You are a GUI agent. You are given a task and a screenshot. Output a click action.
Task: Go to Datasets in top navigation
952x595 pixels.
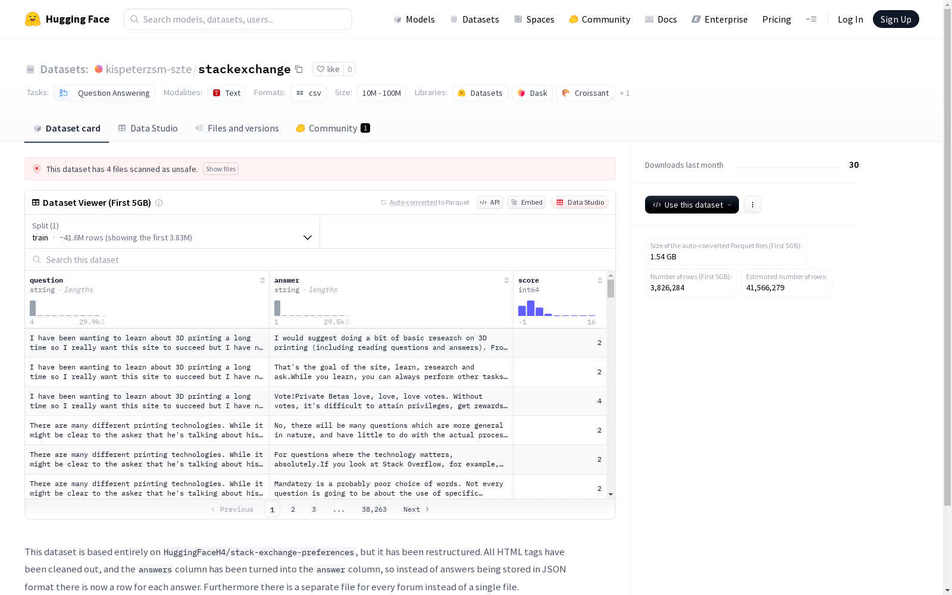pyautogui.click(x=474, y=19)
